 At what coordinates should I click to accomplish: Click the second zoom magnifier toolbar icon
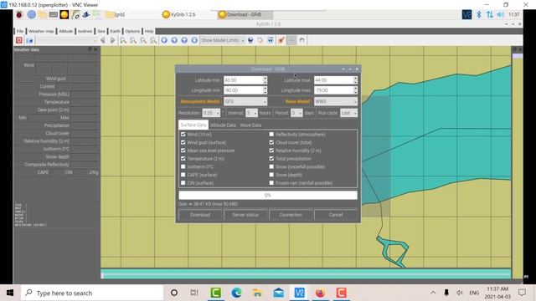133,40
